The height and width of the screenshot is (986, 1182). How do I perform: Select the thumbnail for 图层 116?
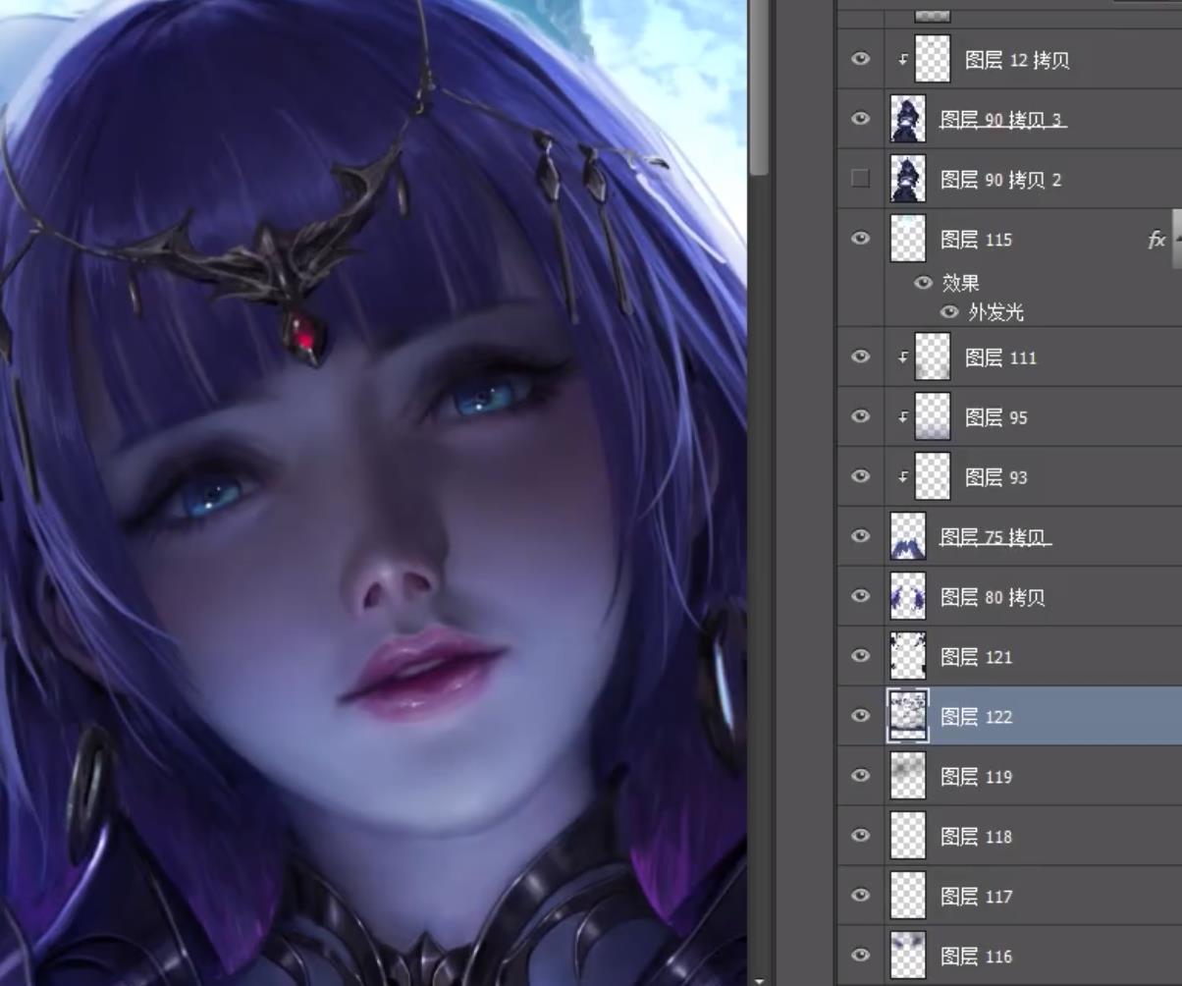coord(908,957)
